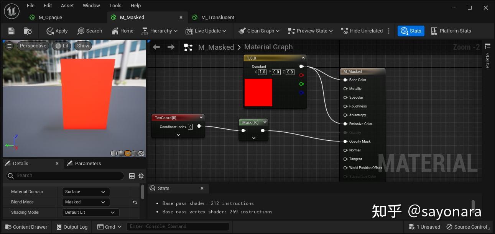Click the Home icon in material graph
The height and width of the screenshot is (234, 495).
coord(122,31)
